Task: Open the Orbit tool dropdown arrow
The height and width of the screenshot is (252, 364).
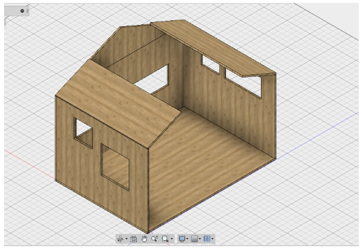Action: click(x=126, y=239)
